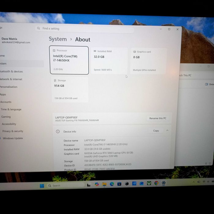Image resolution: width=214 pixels, height=214 pixels.
Task: Click the NVIDIA GeForce RTX 5060 Laptop GPU text
Action: pyautogui.click(x=109, y=153)
